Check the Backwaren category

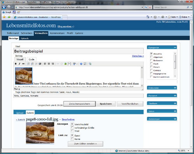(151, 60)
